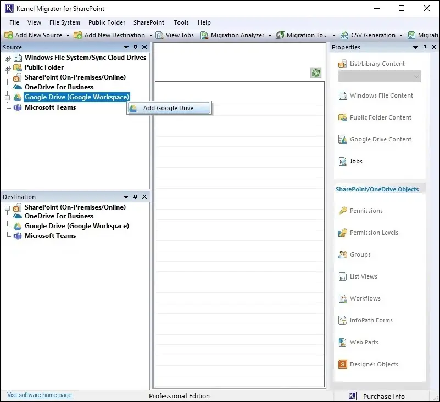Viewport: 440px width, 402px height.
Task: Click the Migration Analyzer toolbar icon
Action: [204, 35]
